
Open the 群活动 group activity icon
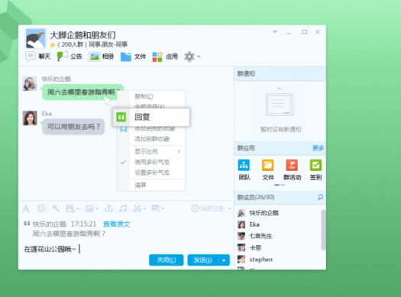coord(292,165)
